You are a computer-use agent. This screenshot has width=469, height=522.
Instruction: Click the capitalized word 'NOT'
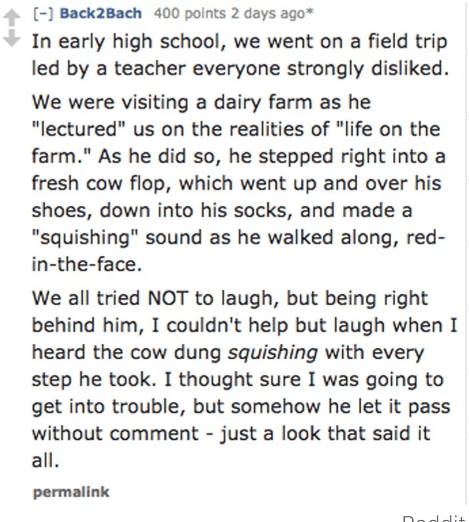point(168,298)
